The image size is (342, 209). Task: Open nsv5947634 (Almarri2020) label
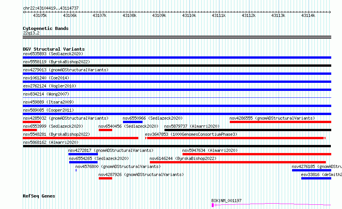click(x=210, y=150)
